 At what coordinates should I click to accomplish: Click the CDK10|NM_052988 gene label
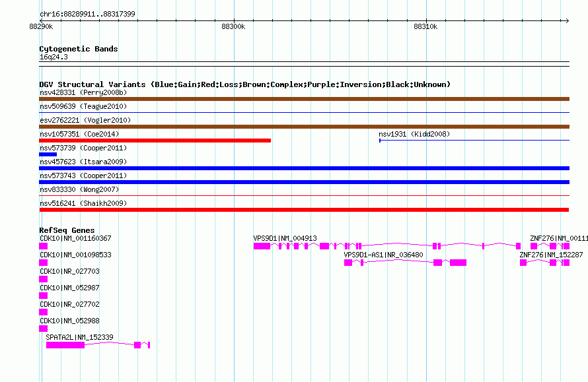click(69, 321)
